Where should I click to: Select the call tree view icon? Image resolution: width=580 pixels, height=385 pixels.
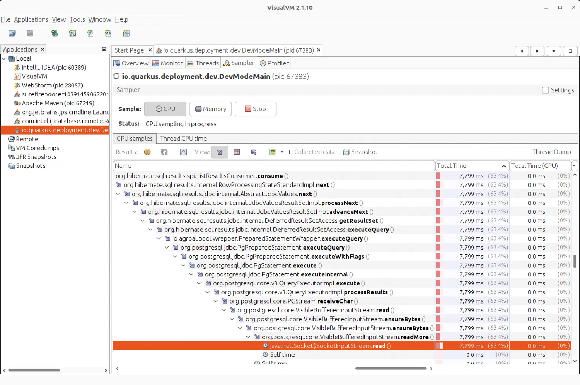tap(220, 152)
